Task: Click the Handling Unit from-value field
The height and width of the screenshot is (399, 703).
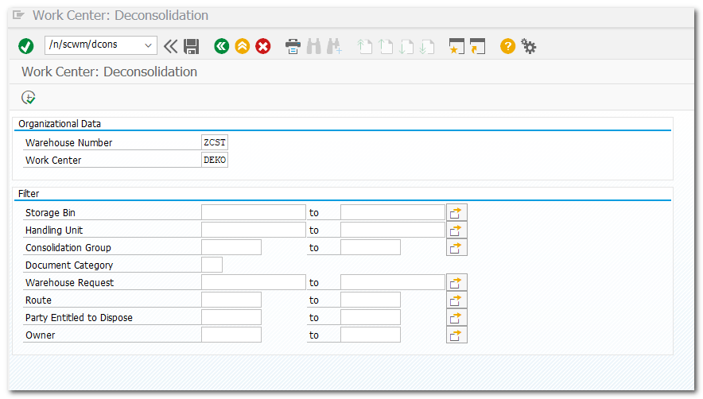Action: coord(253,230)
